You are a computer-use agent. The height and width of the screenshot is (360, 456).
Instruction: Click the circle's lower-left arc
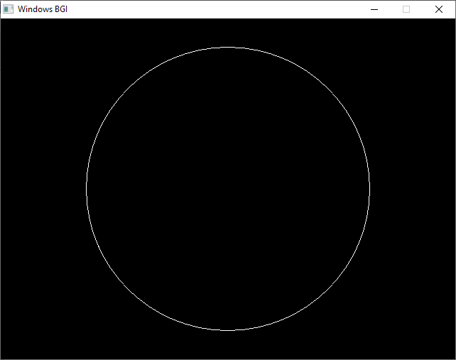tap(128, 289)
